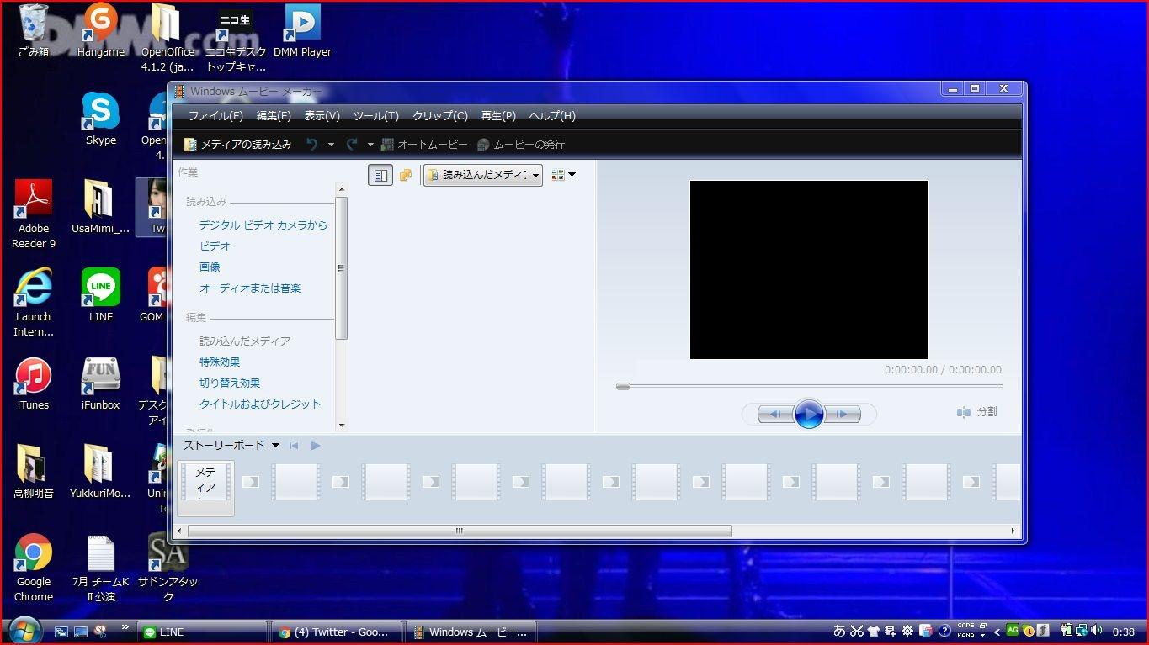Open the redo history dropdown arrow
1149x645 pixels.
(x=370, y=145)
